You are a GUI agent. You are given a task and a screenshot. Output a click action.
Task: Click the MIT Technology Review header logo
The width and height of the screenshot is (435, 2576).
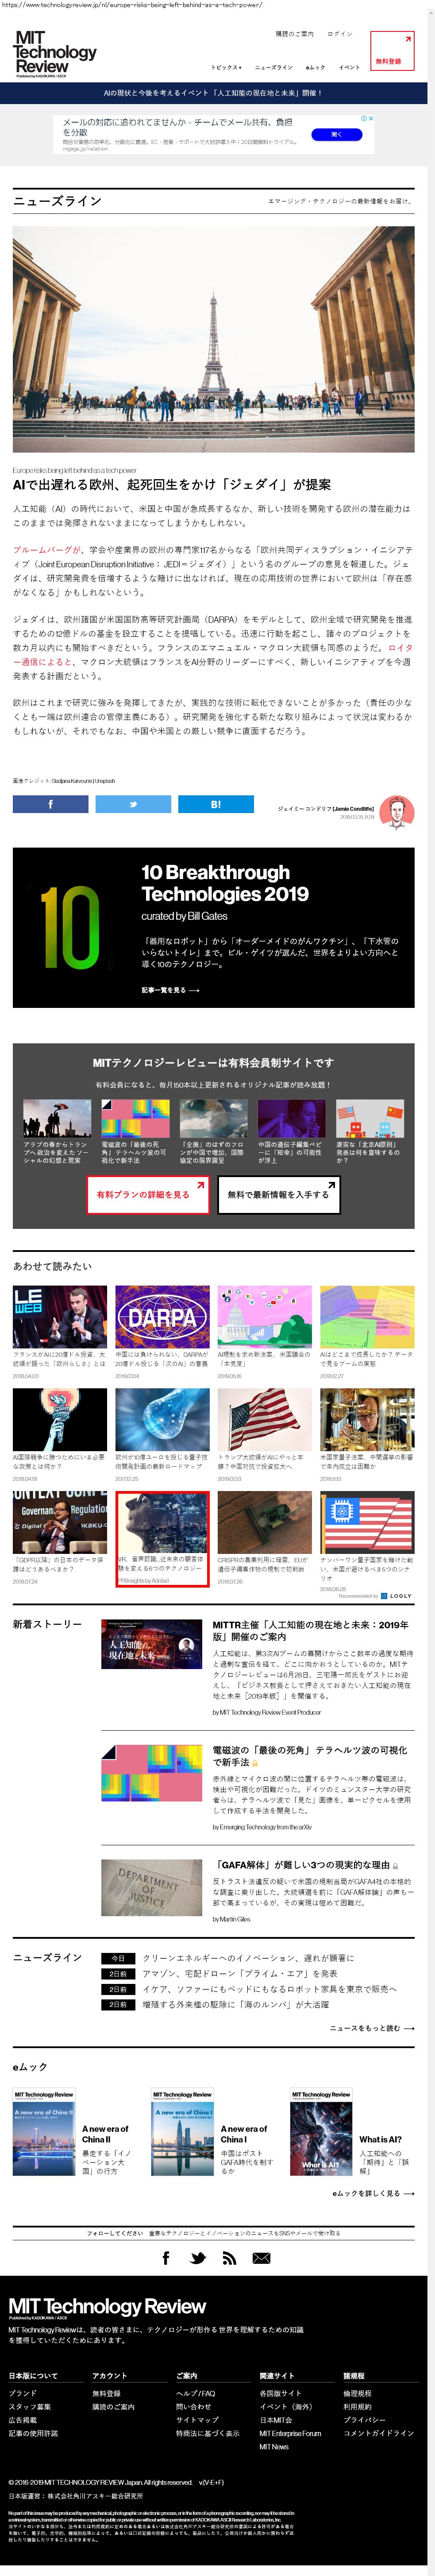point(55,53)
